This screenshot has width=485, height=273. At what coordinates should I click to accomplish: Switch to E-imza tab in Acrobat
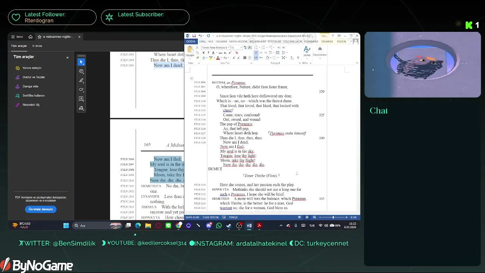click(x=37, y=46)
